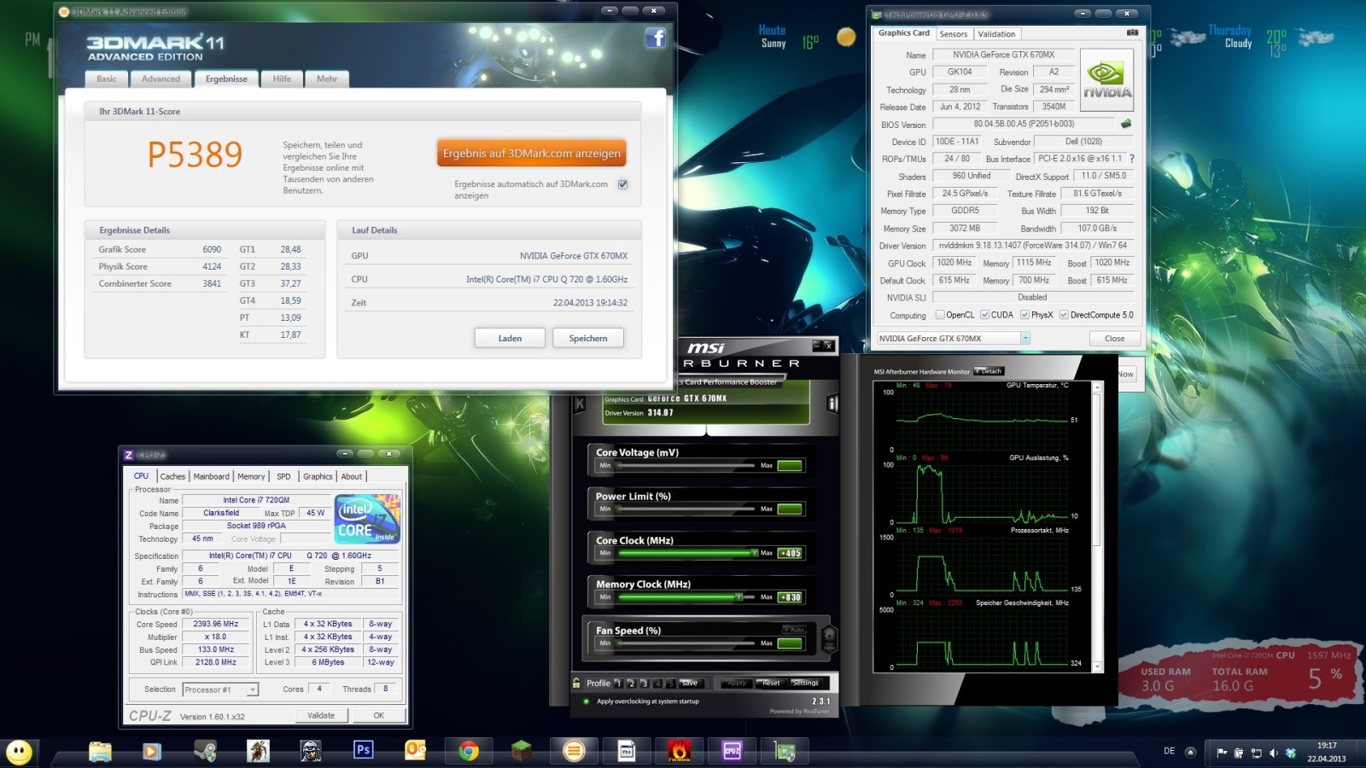Switch to 3DMark orange round taskbar icon
This screenshot has width=1366, height=768.
pyautogui.click(x=575, y=751)
